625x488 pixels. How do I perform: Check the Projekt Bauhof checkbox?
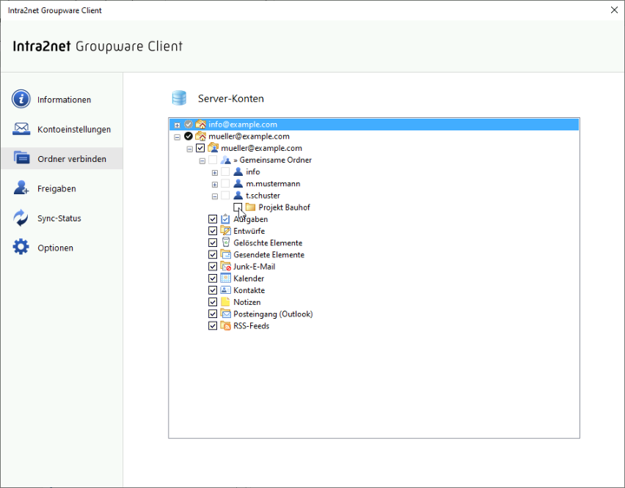click(x=238, y=207)
